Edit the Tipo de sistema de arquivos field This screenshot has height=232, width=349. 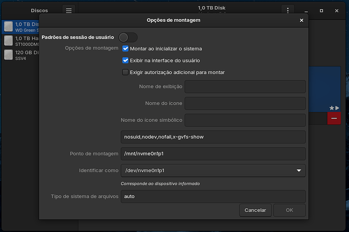tap(213, 197)
